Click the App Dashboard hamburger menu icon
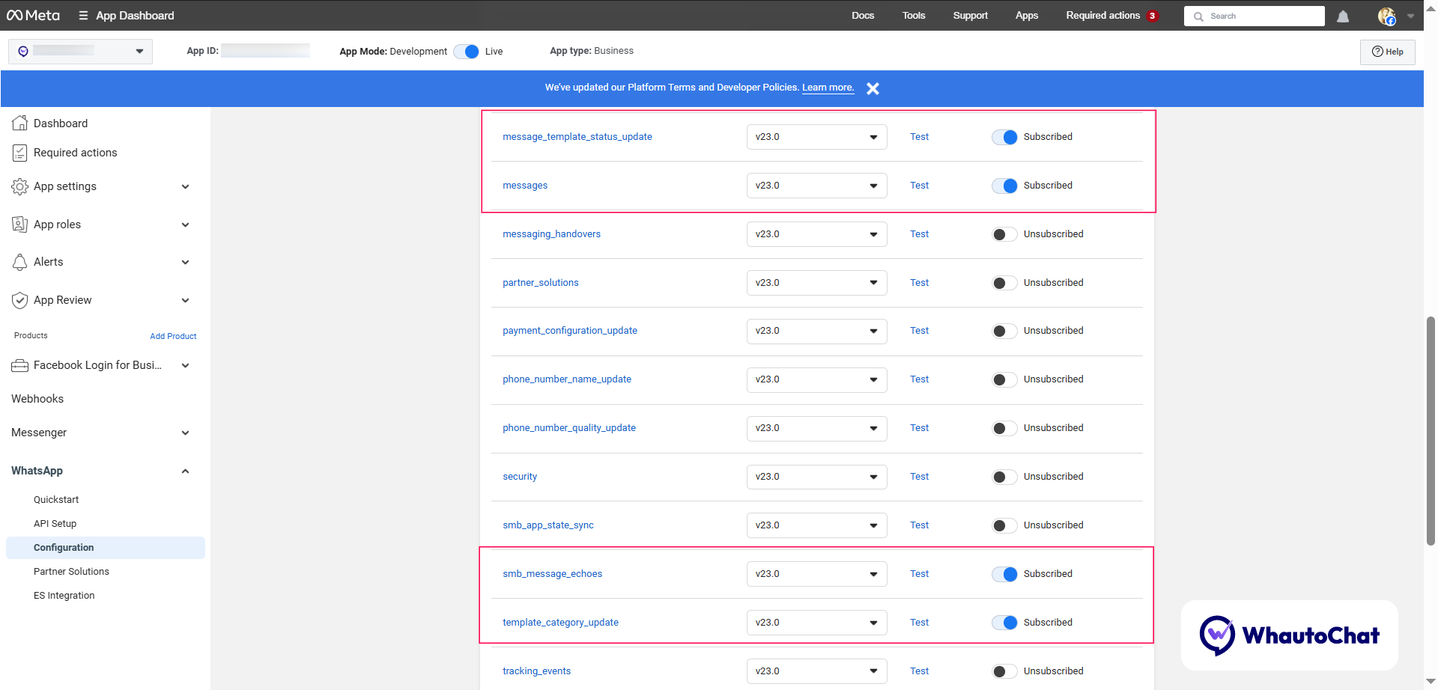The height and width of the screenshot is (690, 1438). tap(83, 16)
